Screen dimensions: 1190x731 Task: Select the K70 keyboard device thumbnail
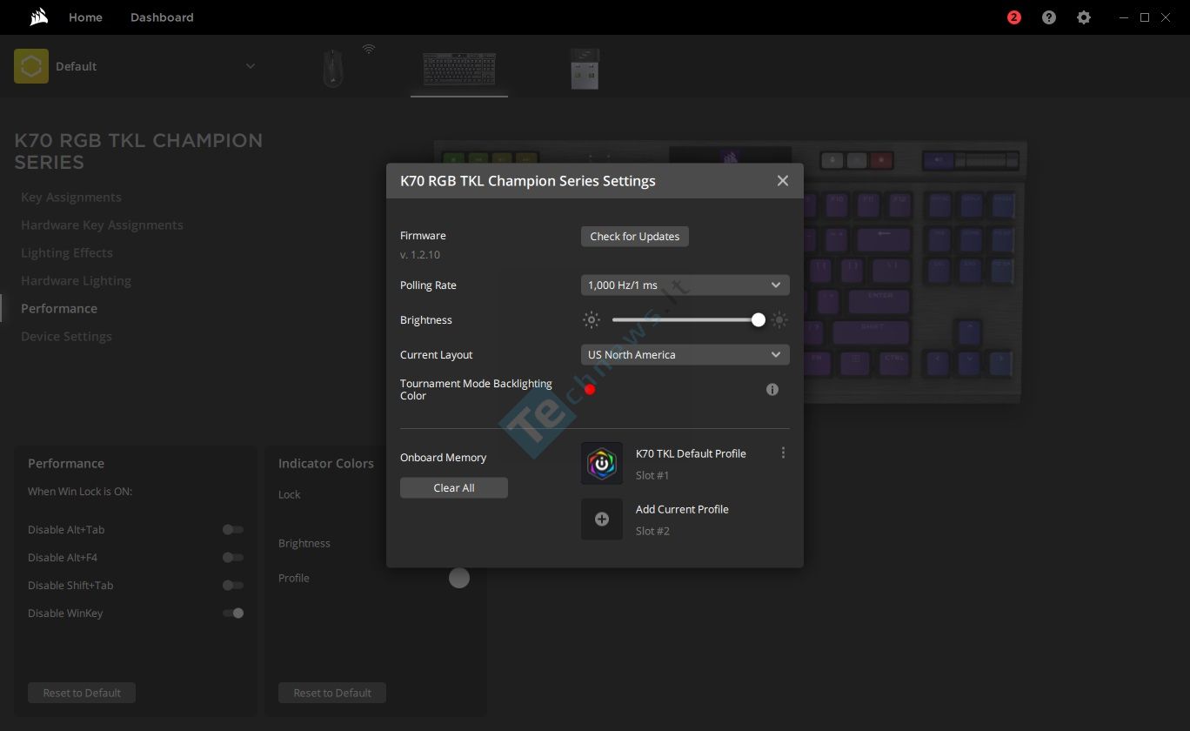(x=459, y=70)
